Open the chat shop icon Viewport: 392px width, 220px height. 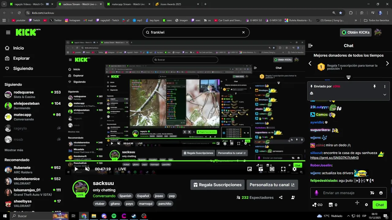point(331,205)
